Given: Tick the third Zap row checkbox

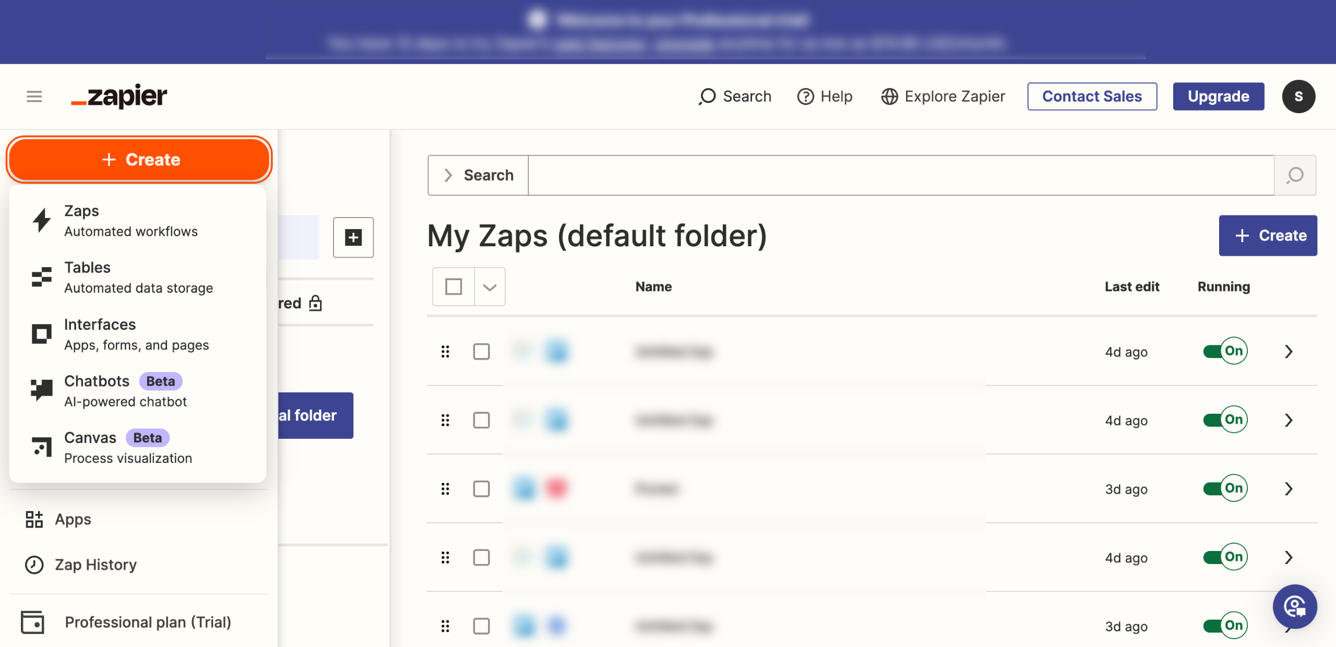Looking at the screenshot, I should pyautogui.click(x=481, y=489).
